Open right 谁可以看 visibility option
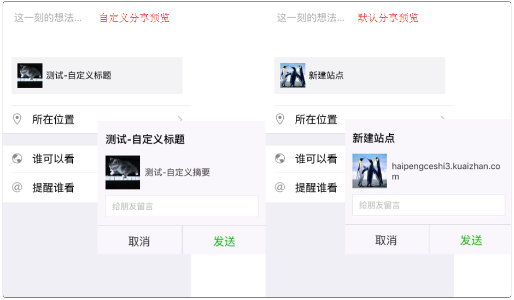The image size is (514, 300). [x=316, y=159]
